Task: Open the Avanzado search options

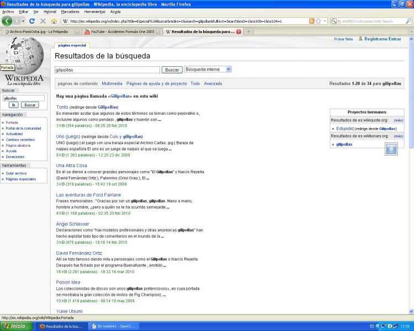Action: point(213,83)
